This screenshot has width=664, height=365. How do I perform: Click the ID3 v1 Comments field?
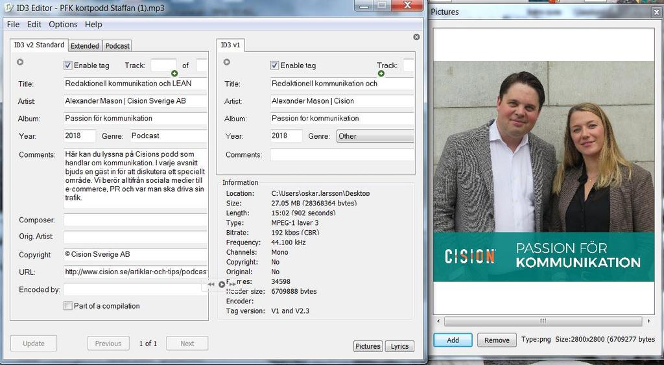pos(342,154)
